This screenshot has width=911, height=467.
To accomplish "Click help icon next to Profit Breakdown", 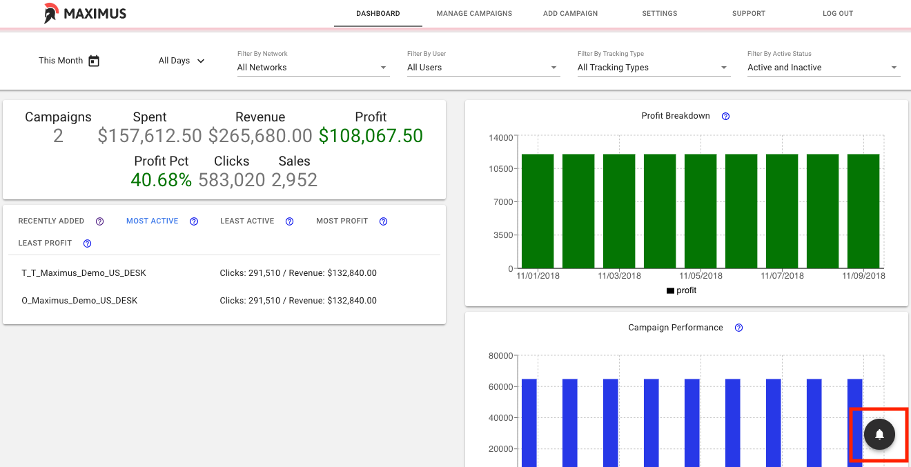I will (725, 117).
